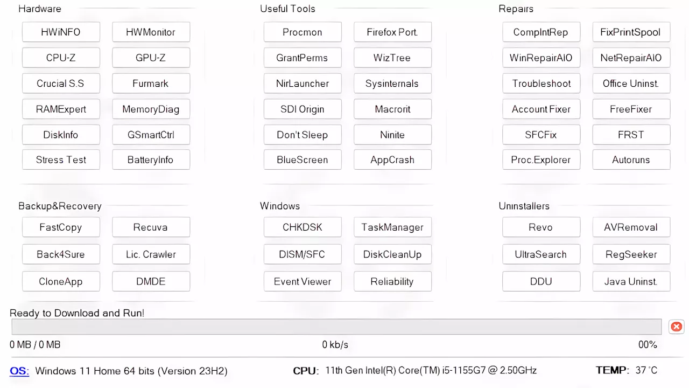
Task: Launch WinRepairAIO
Action: click(x=541, y=58)
